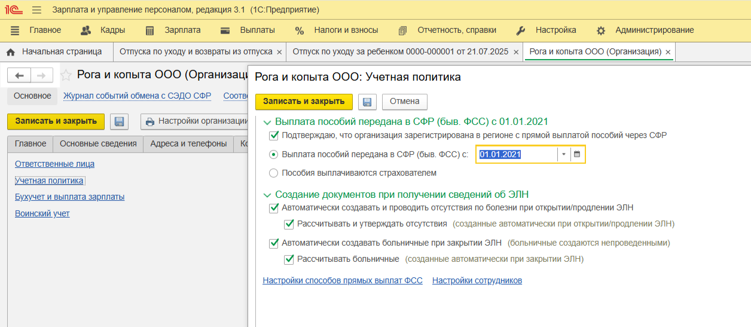The width and height of the screenshot is (751, 327).
Task: Open the Администрирование section
Action: (655, 30)
